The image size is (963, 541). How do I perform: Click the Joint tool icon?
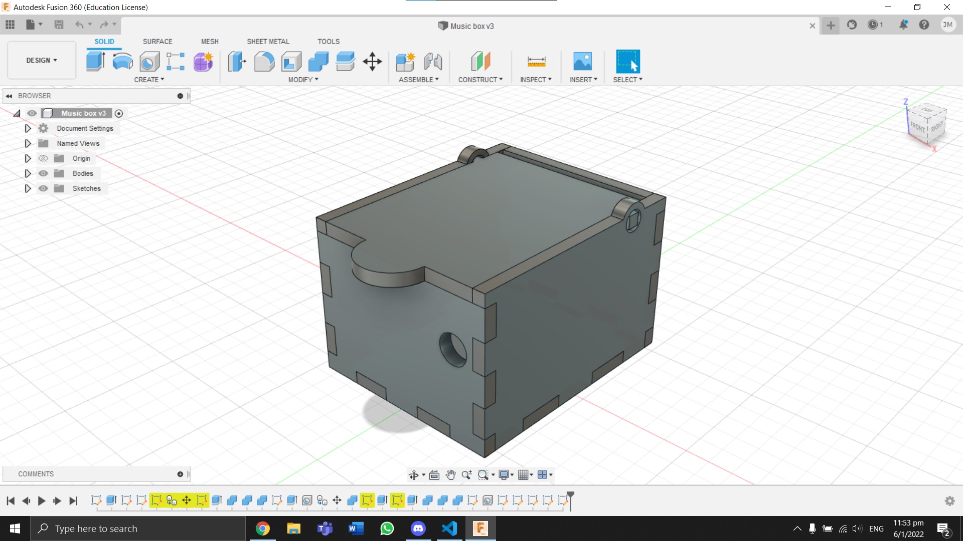point(433,62)
